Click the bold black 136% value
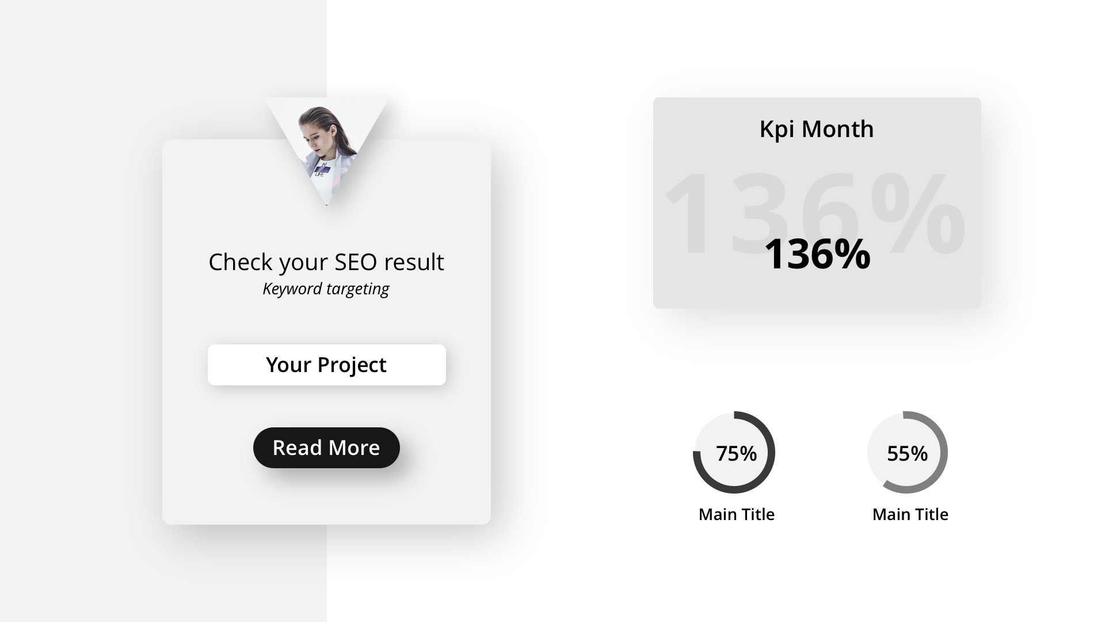This screenshot has height=622, width=1105. pyautogui.click(x=817, y=253)
